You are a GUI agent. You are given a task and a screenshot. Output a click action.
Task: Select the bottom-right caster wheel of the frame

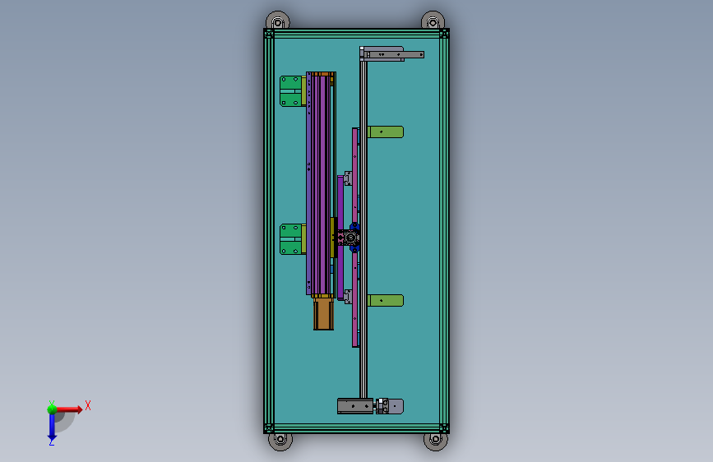(x=436, y=441)
